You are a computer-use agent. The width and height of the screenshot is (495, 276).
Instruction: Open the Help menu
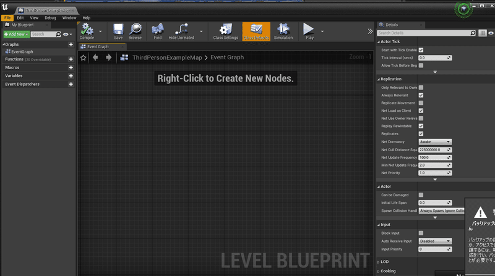point(87,18)
